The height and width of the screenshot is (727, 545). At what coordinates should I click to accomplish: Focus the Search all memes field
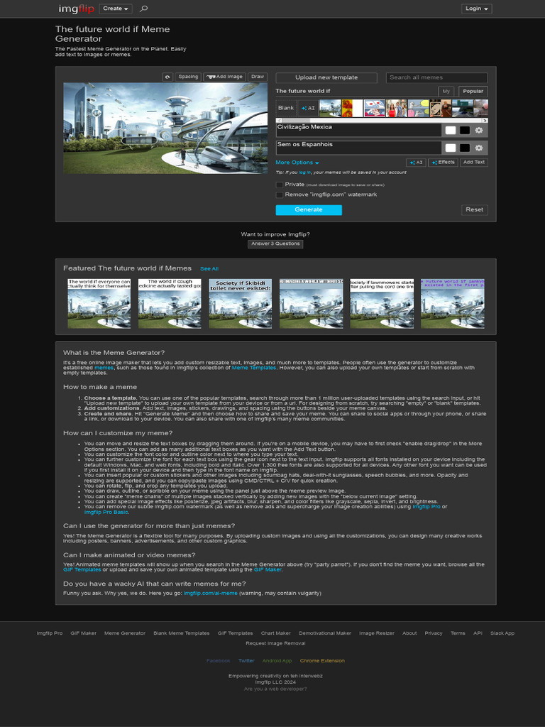(x=437, y=77)
